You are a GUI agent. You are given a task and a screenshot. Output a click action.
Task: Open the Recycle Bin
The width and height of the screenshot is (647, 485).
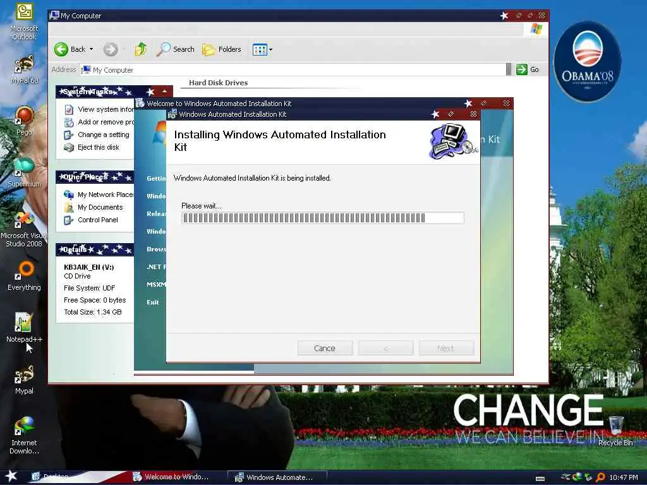(x=615, y=431)
